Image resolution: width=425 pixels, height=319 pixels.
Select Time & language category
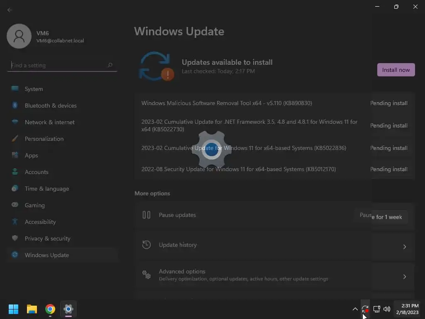point(62,189)
